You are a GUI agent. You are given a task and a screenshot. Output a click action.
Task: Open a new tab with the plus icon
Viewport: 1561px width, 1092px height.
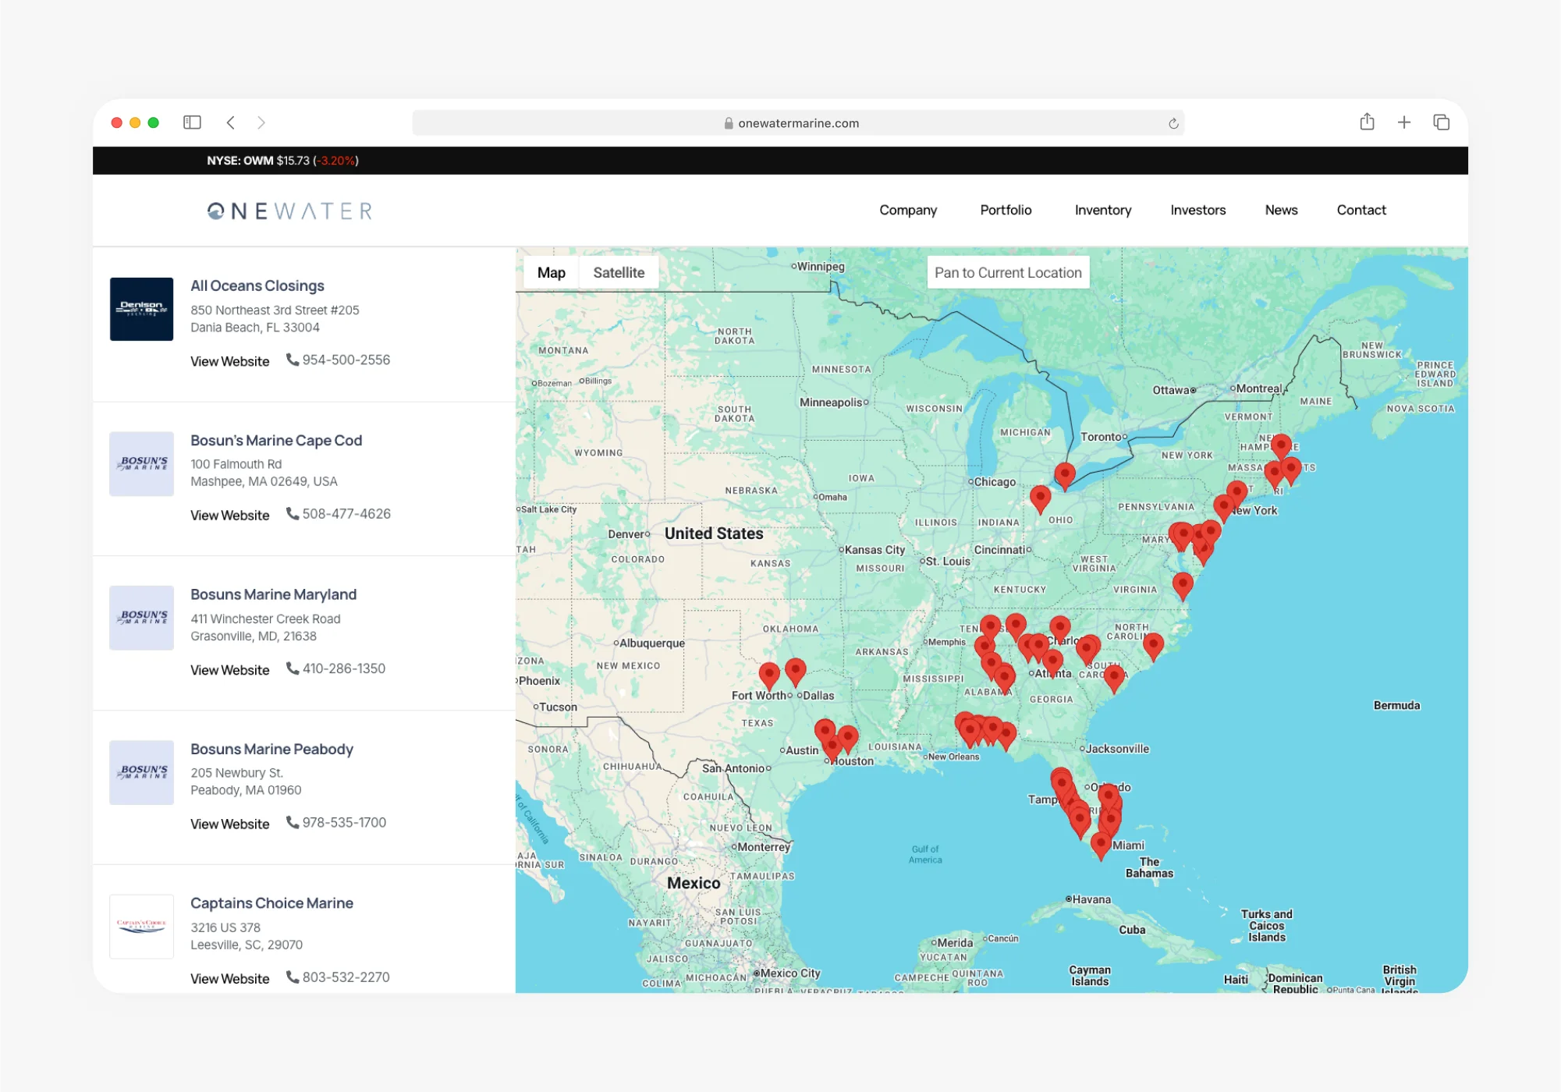pos(1404,122)
